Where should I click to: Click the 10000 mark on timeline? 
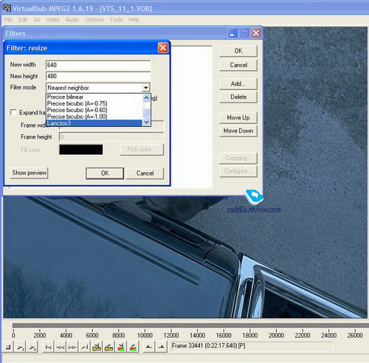(x=145, y=336)
